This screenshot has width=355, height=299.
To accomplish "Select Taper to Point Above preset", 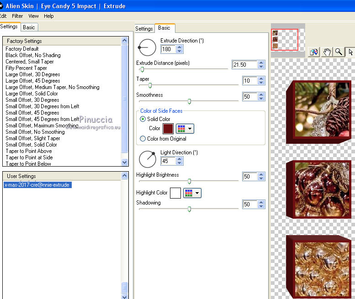I will pyautogui.click(x=29, y=151).
